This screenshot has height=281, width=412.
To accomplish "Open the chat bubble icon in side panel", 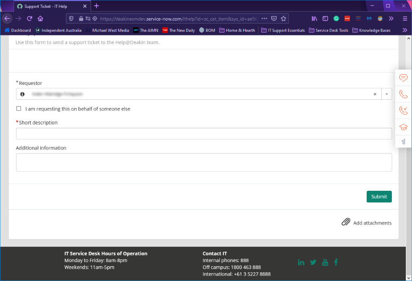I will [x=403, y=77].
